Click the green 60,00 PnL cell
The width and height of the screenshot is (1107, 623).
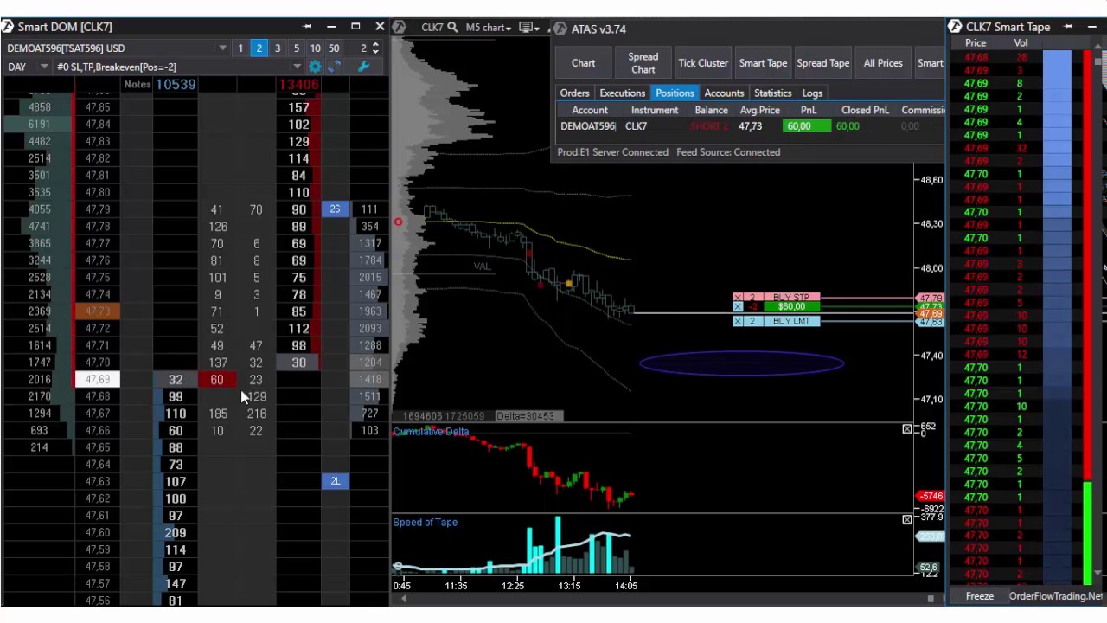click(x=807, y=126)
